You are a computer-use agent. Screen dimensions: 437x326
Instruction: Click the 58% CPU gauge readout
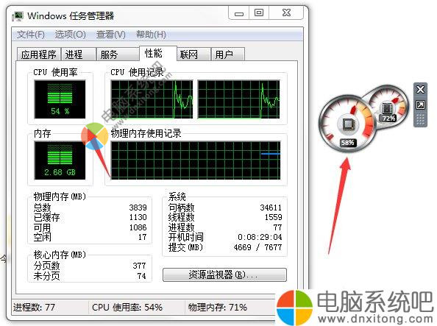(347, 143)
